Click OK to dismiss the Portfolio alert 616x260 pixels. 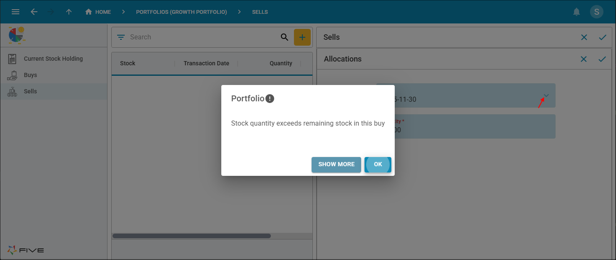pos(377,165)
